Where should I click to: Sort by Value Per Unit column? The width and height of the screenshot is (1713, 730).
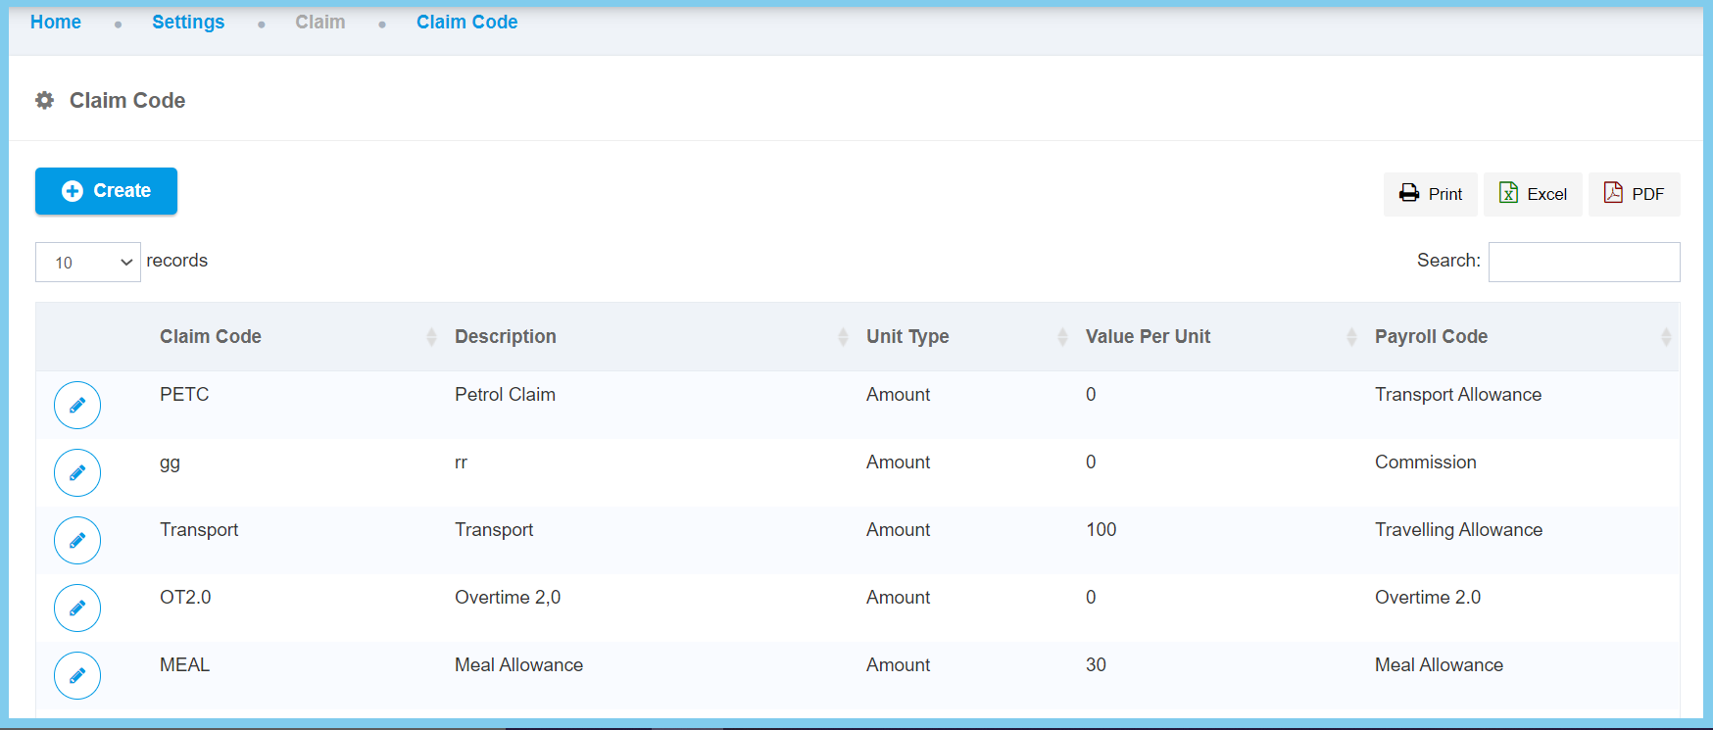[x=1148, y=337]
